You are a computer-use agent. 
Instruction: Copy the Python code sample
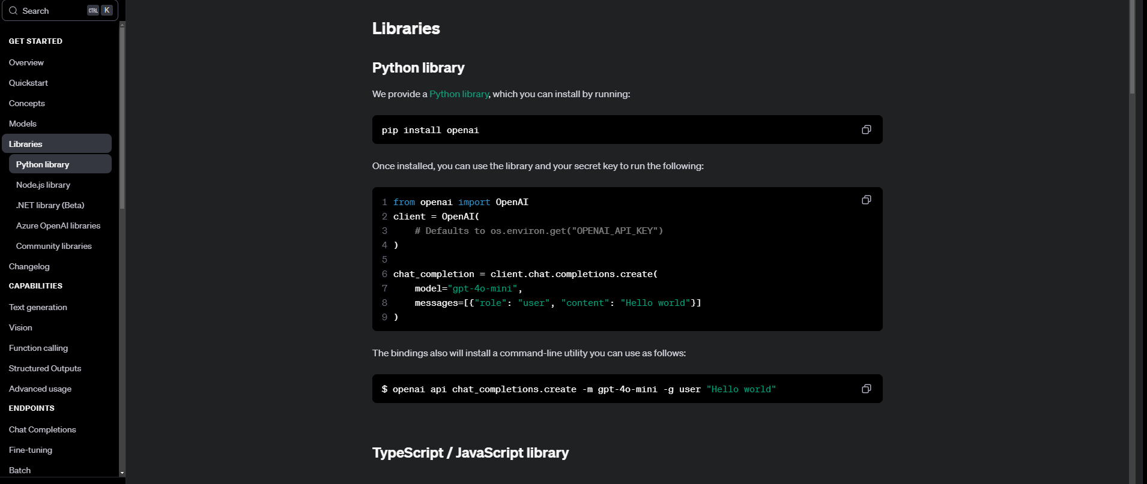pyautogui.click(x=866, y=200)
